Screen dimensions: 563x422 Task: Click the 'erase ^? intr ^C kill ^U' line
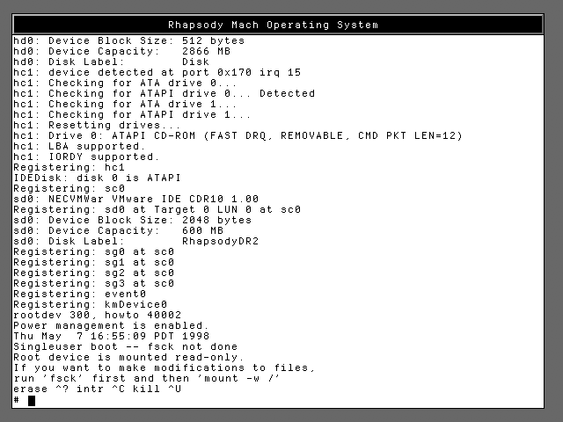(x=98, y=389)
